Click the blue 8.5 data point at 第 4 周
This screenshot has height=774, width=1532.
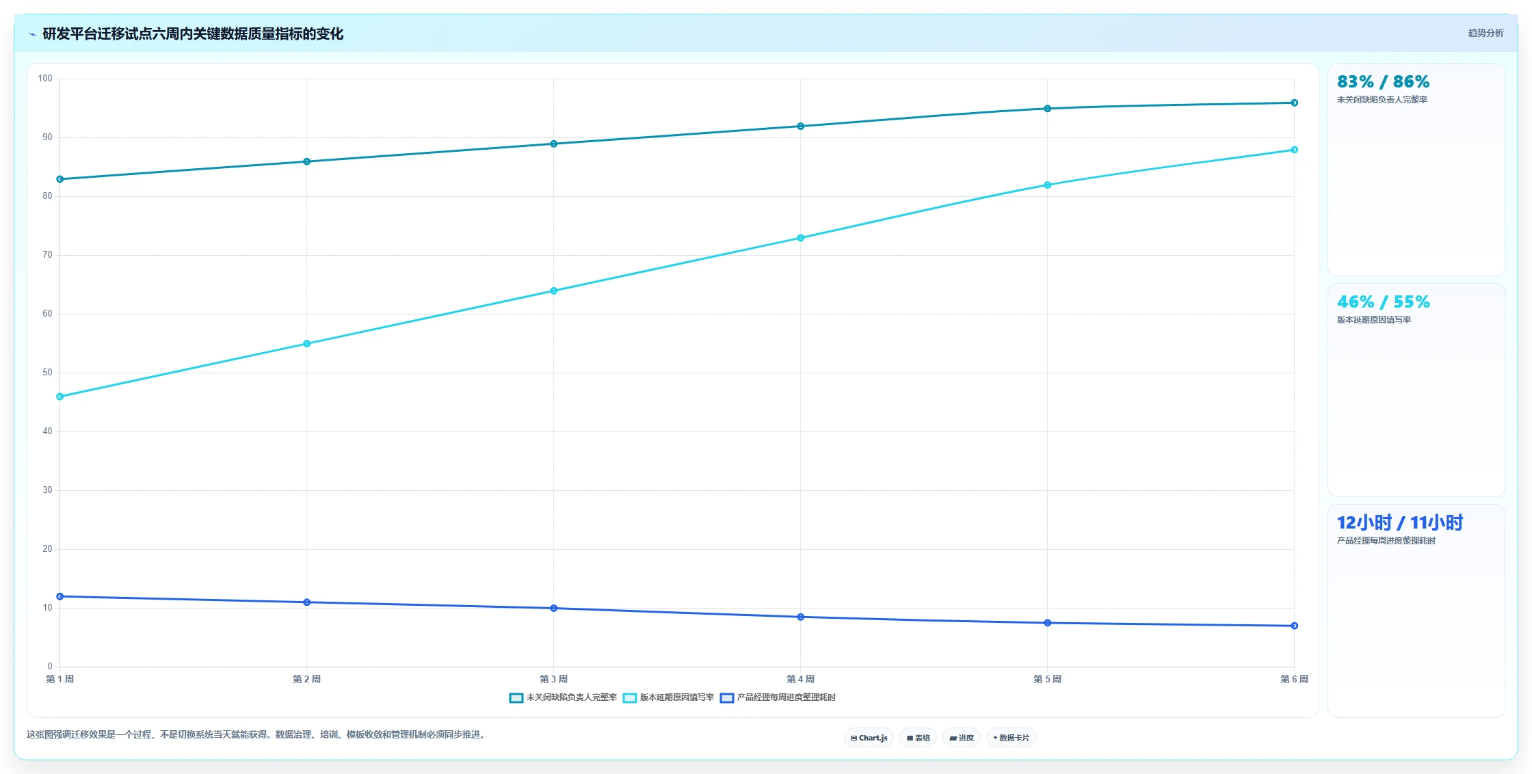click(801, 617)
